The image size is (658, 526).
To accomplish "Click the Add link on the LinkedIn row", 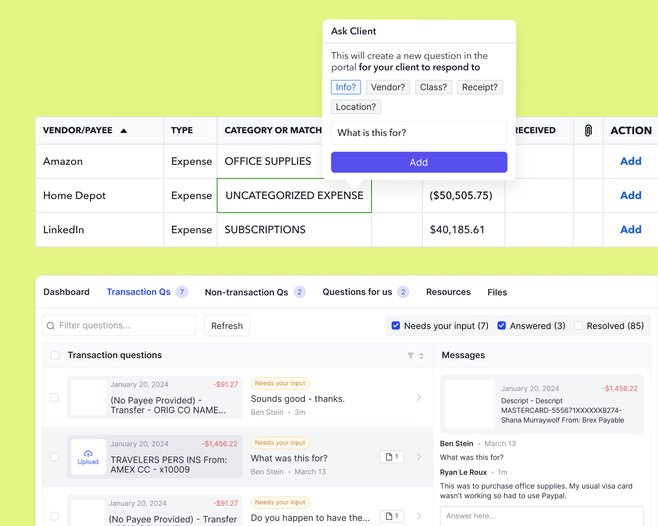I will tap(630, 229).
